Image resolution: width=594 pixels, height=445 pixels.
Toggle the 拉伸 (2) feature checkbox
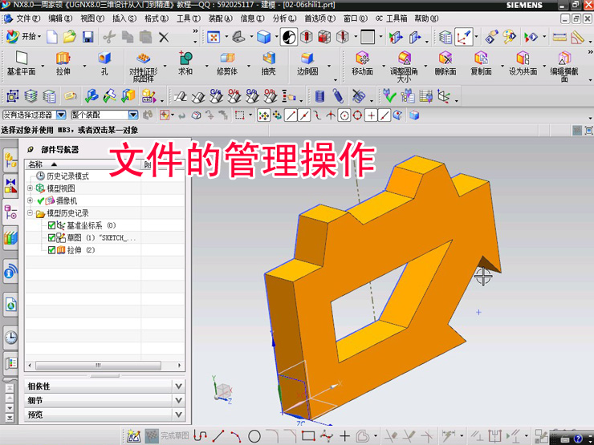(x=52, y=250)
